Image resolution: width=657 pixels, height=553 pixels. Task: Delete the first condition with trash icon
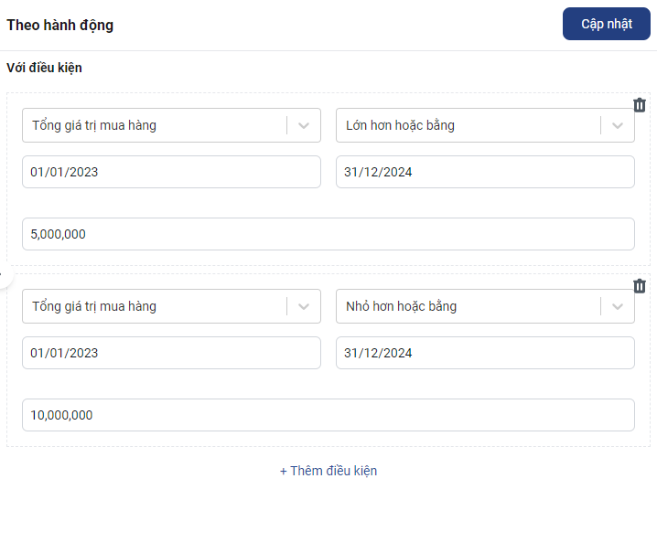[x=640, y=105]
